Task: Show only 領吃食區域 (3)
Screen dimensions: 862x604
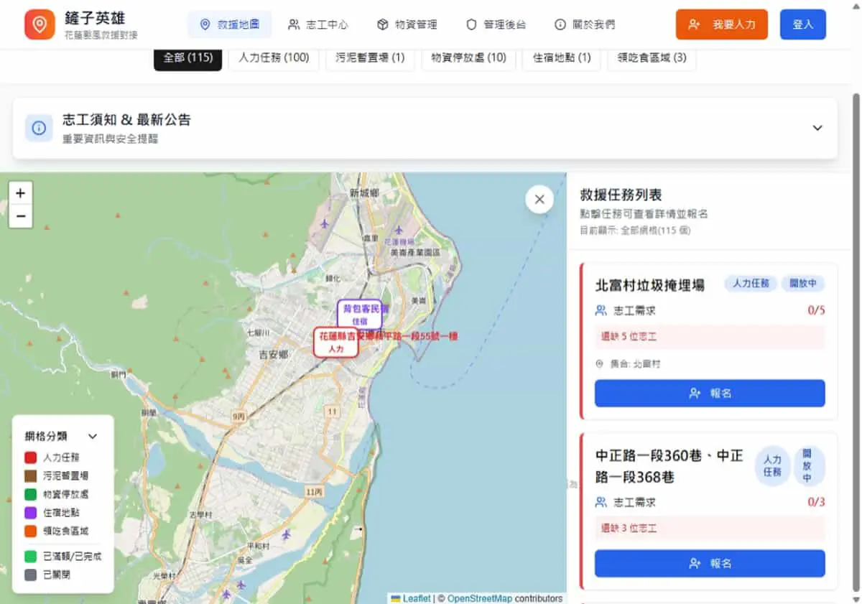Action: (x=652, y=57)
